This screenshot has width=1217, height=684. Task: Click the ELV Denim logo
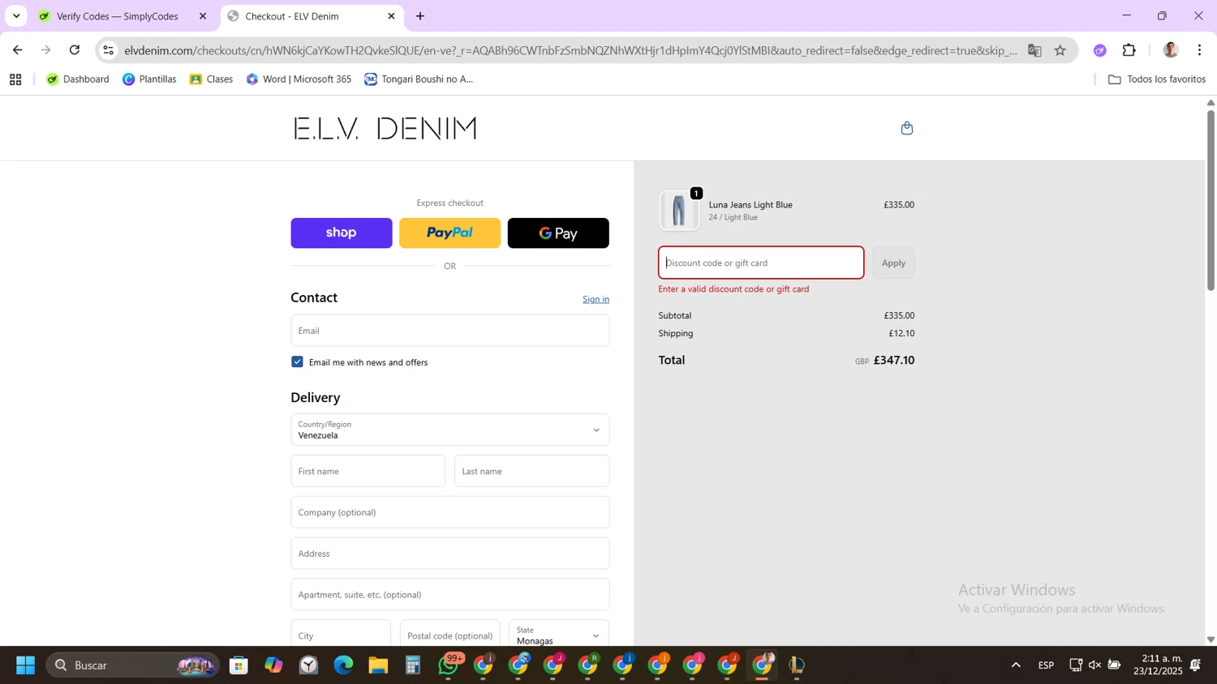(x=385, y=128)
